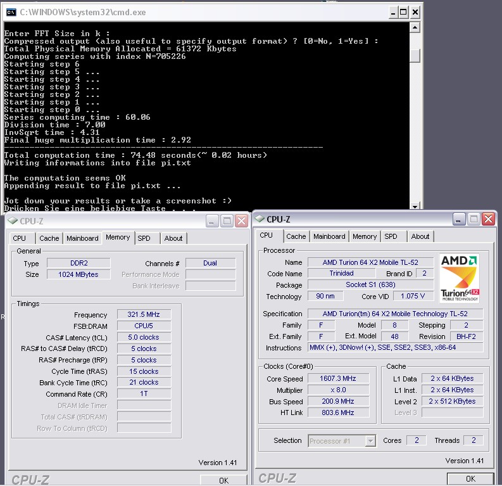Minimize the cmd.exe window
This screenshot has width=502, height=486.
[394, 13]
